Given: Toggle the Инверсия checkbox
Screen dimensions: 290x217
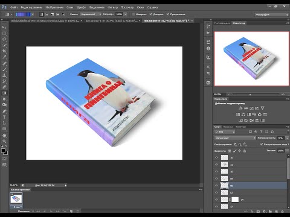Looking at the screenshot, I should pos(134,14).
